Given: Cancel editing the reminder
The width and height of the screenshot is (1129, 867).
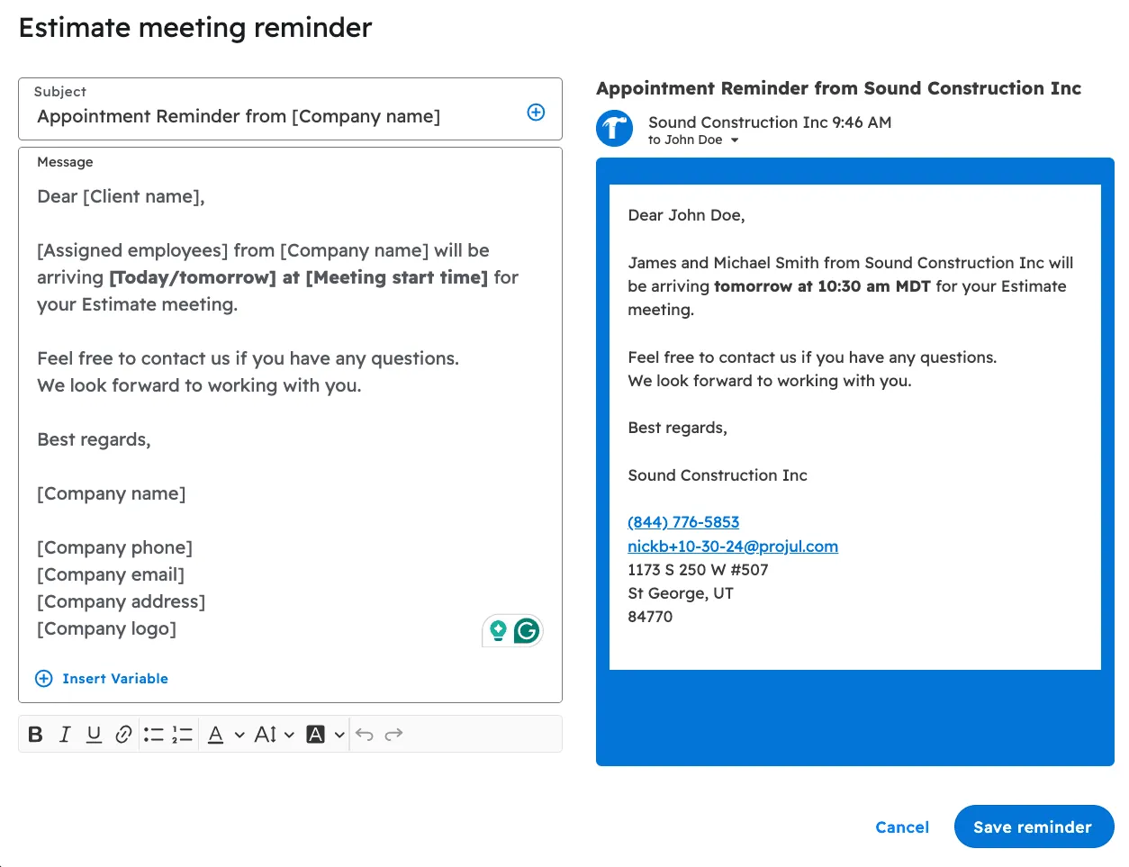Looking at the screenshot, I should (x=901, y=826).
